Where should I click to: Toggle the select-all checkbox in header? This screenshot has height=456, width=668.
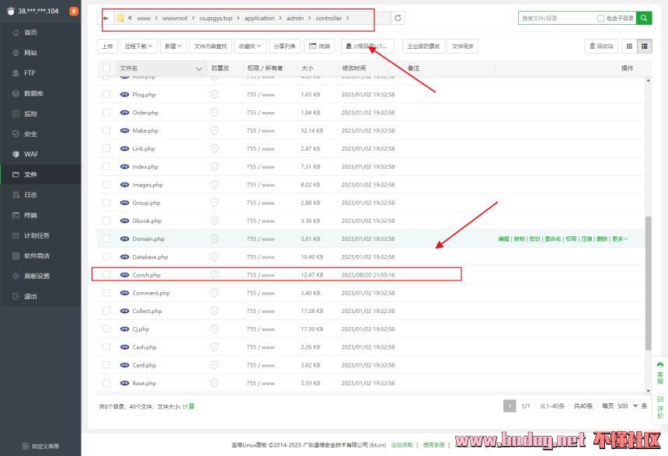[x=106, y=68]
